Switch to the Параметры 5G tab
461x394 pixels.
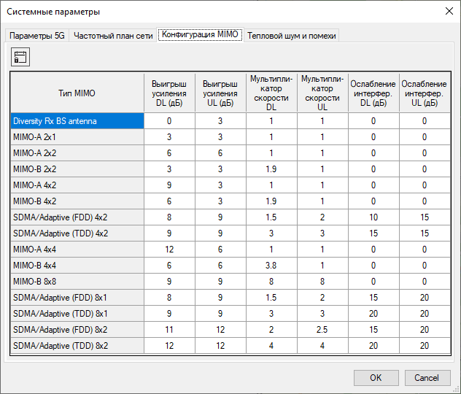tap(37, 36)
